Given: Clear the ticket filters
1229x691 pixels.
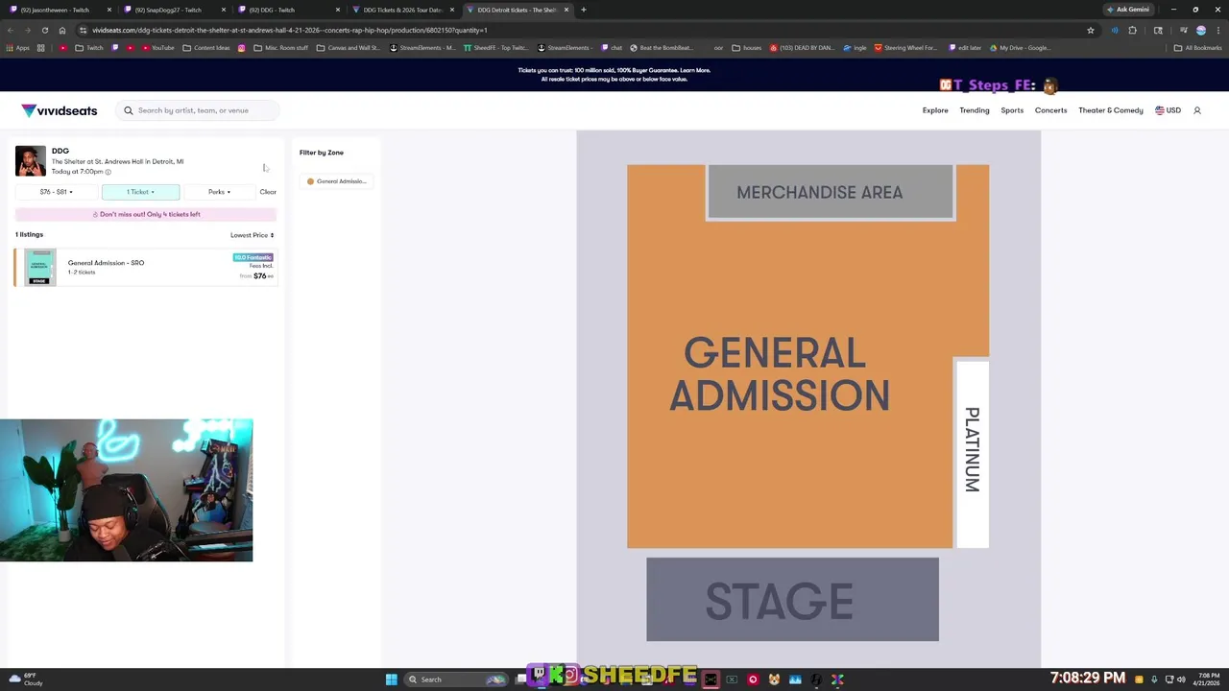Looking at the screenshot, I should 268,192.
